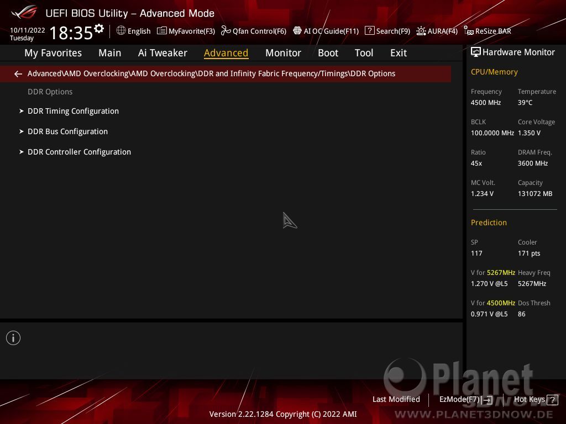Click the breadcrumb path text
Viewport: 566px width, 424px height.
coord(211,73)
